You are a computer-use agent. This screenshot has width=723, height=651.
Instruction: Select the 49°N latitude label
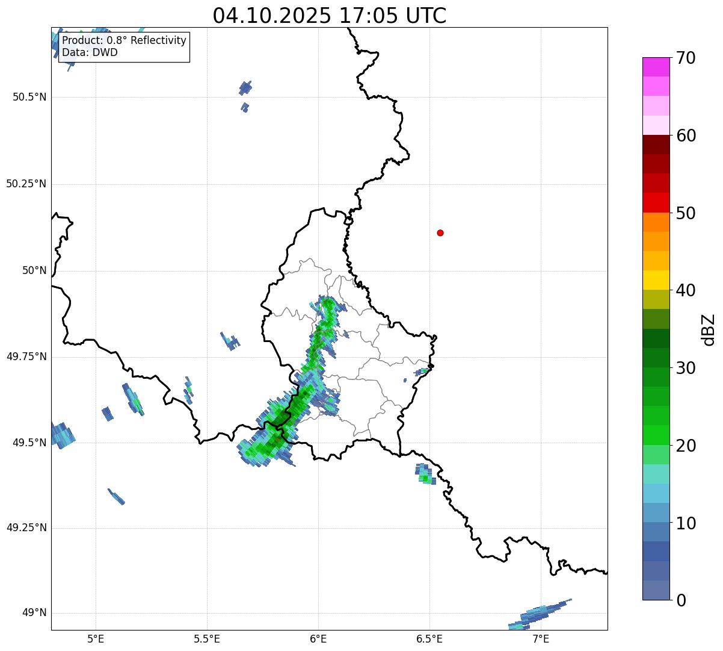coord(34,613)
